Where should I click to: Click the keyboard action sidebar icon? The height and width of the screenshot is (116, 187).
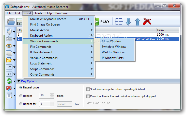[x=9, y=39]
